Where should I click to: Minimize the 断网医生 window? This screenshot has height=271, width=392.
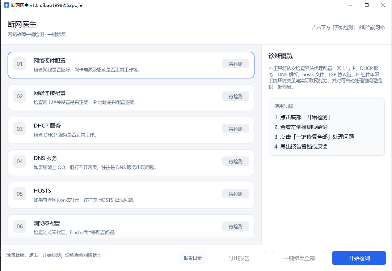[350, 5]
